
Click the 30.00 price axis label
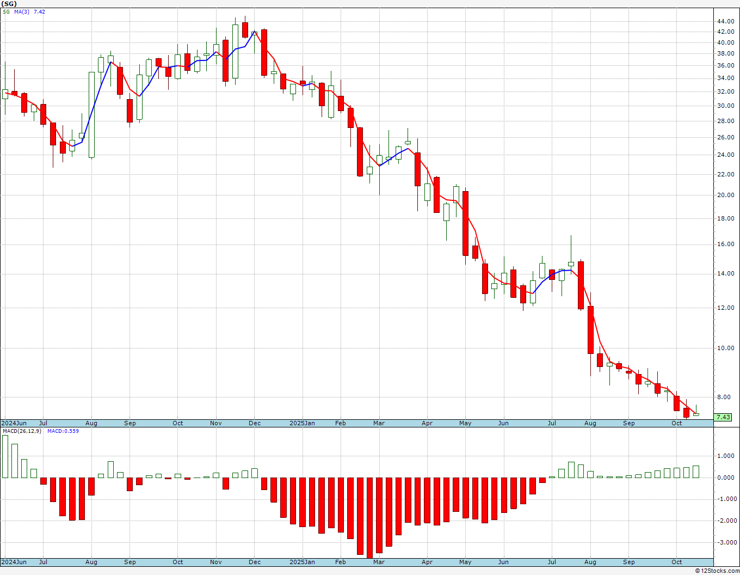[725, 106]
